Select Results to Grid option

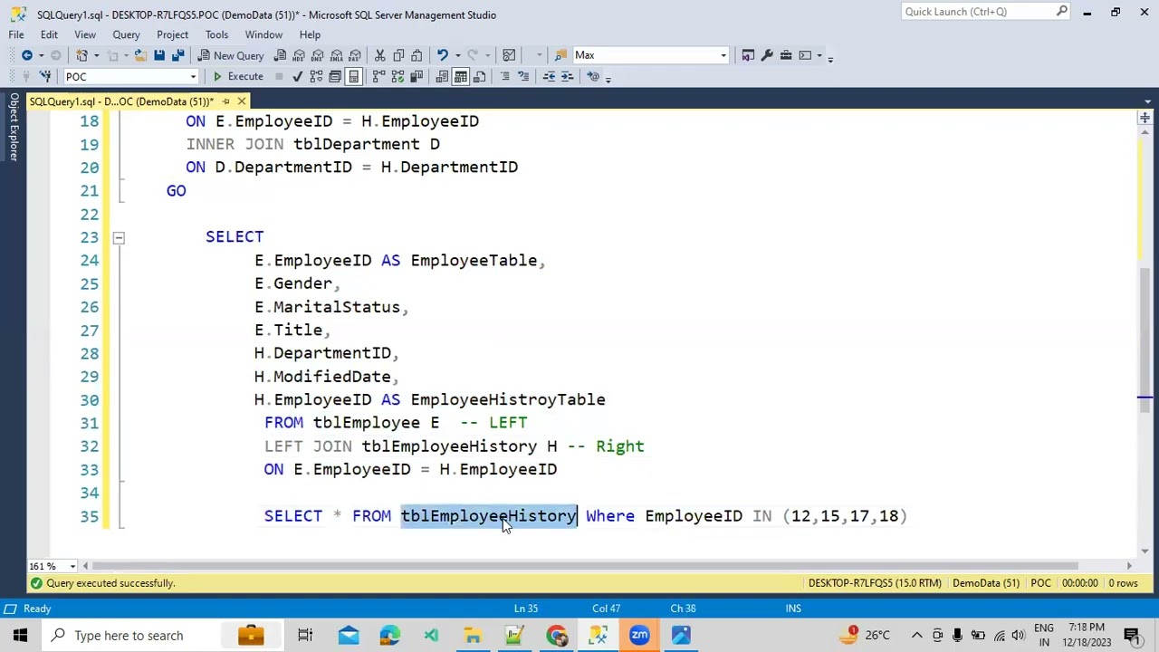[x=460, y=77]
